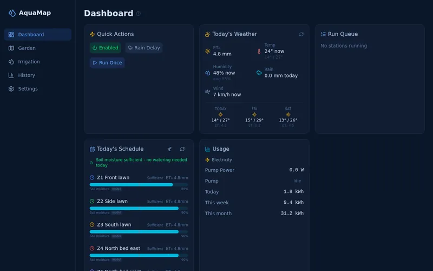The image size is (433, 271).
Task: Click the '15° / 29°' Friday forecast
Action: point(254,120)
